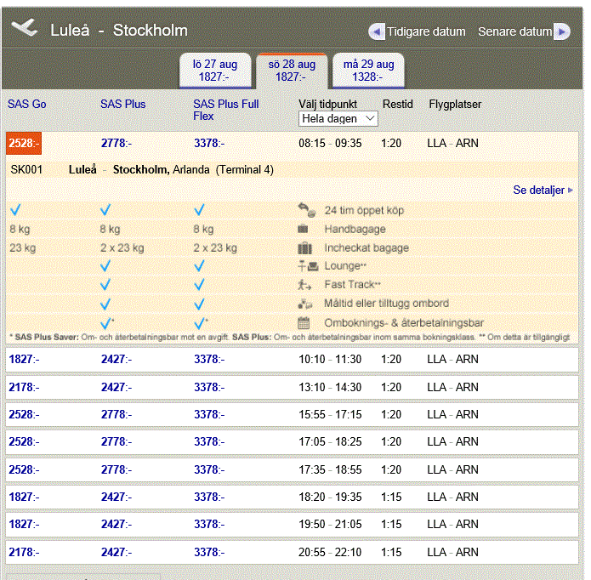The image size is (591, 580).
Task: Select 3378:- Full Flex fare for 20:55 flight
Action: (209, 552)
